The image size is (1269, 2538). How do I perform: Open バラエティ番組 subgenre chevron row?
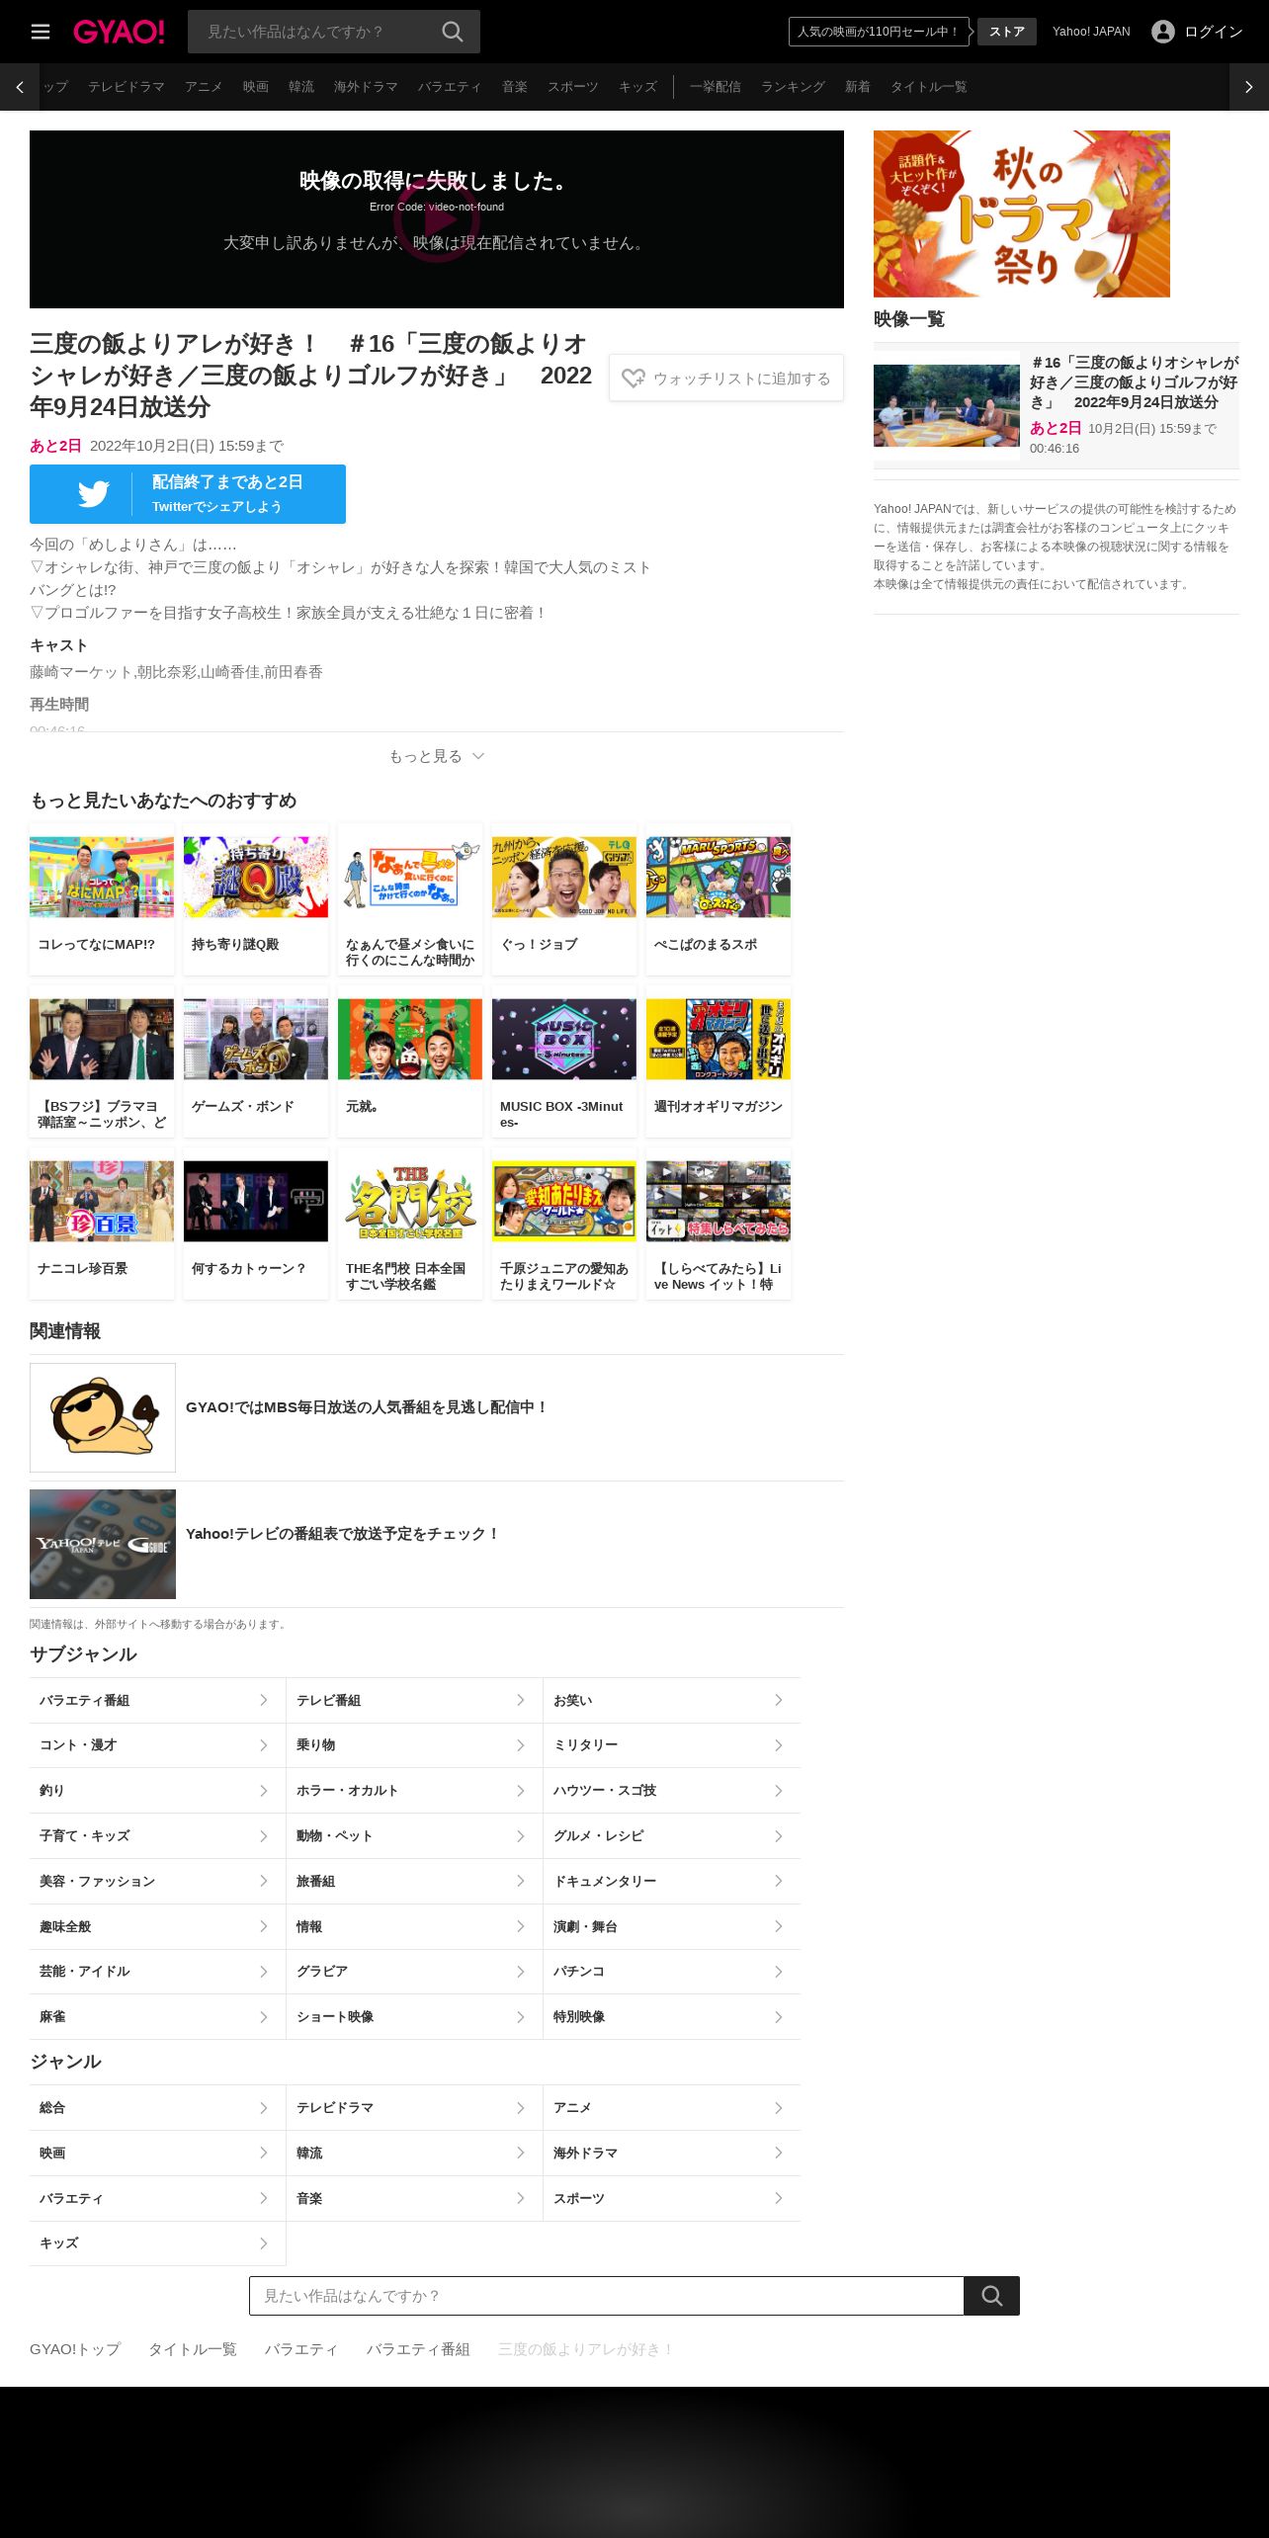click(157, 1700)
